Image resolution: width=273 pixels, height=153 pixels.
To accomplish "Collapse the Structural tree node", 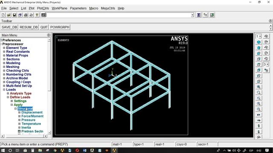I will pos(15,109).
